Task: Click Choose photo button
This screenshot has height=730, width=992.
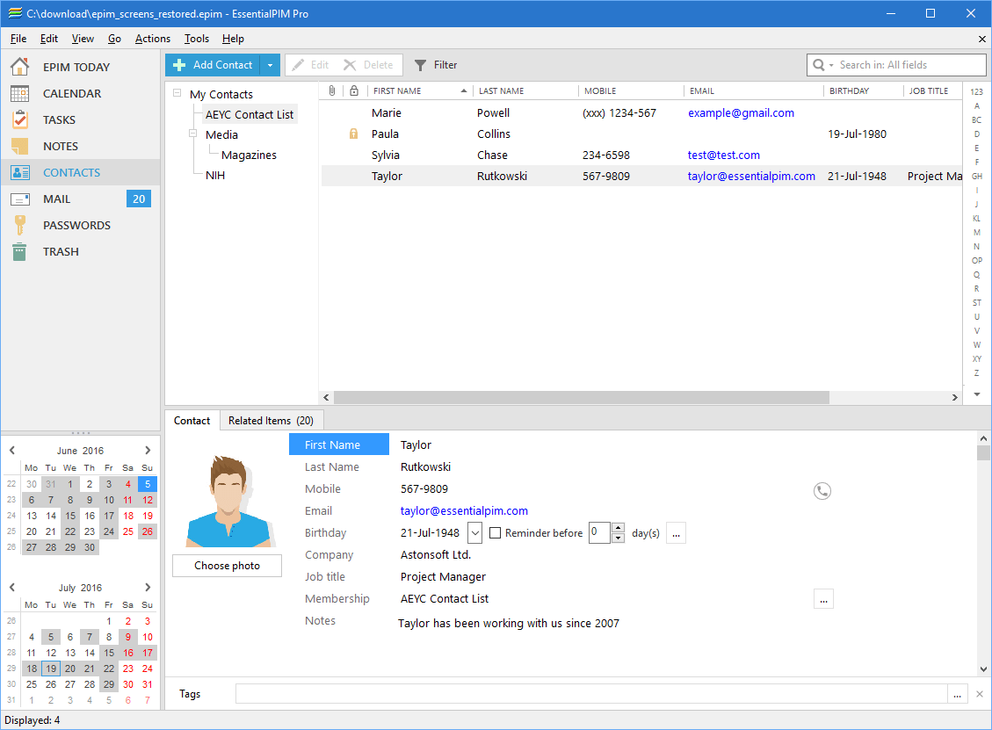Action: click(227, 566)
